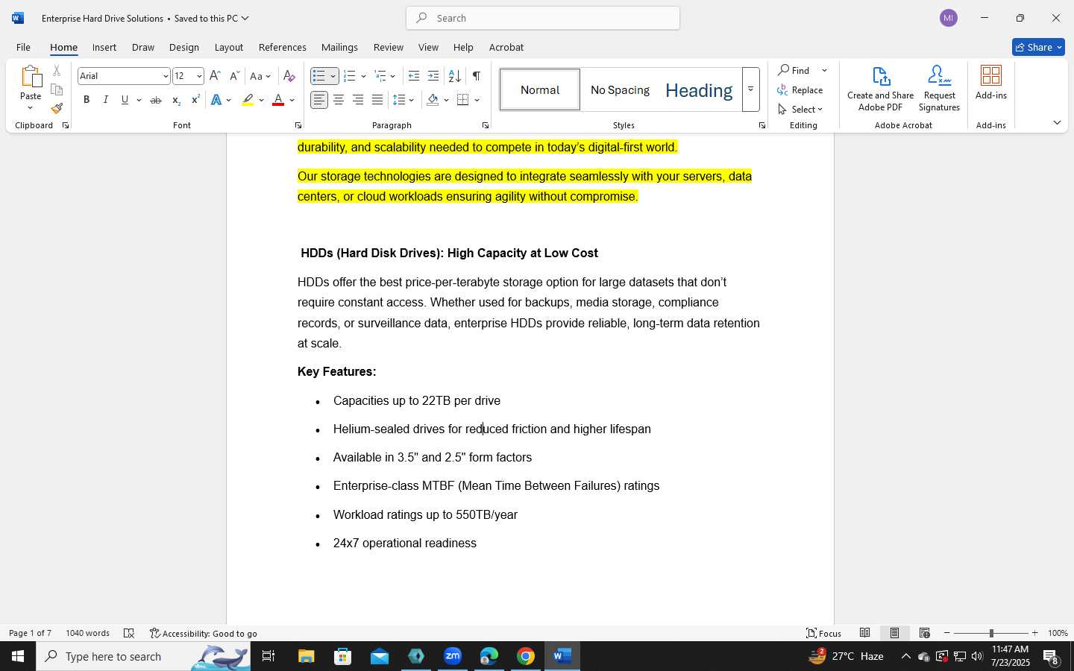Image resolution: width=1074 pixels, height=671 pixels.
Task: Open Add-ins from the ribbon
Action: pos(991,82)
